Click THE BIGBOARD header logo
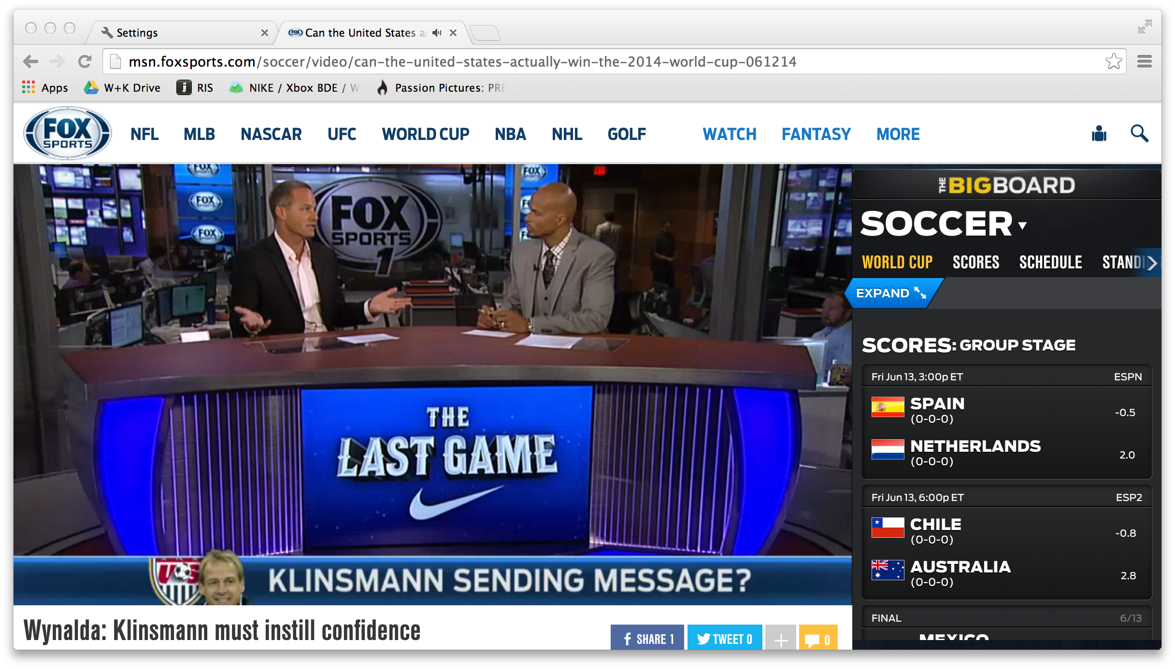The width and height of the screenshot is (1175, 669). 1006,185
